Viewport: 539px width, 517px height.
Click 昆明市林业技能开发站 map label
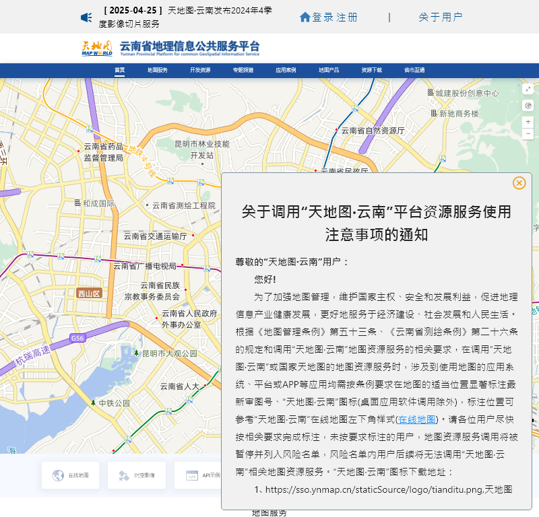[201, 149]
